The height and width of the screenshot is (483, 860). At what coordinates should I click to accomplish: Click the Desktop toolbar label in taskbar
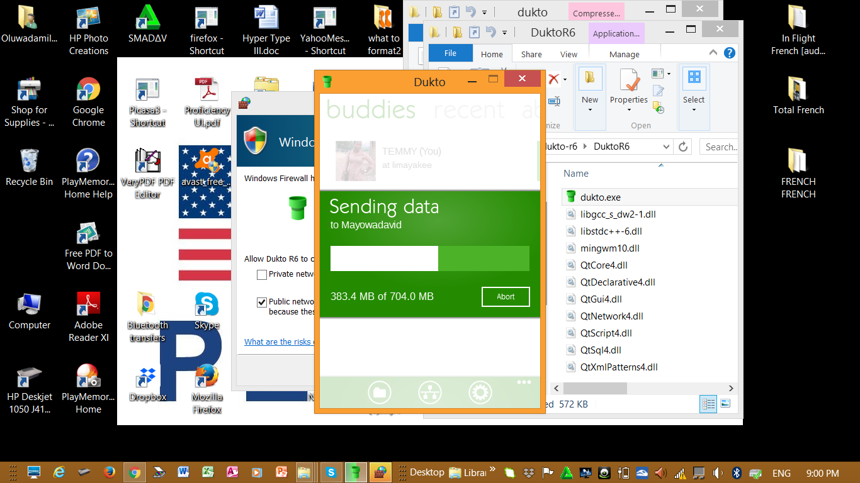coord(427,472)
